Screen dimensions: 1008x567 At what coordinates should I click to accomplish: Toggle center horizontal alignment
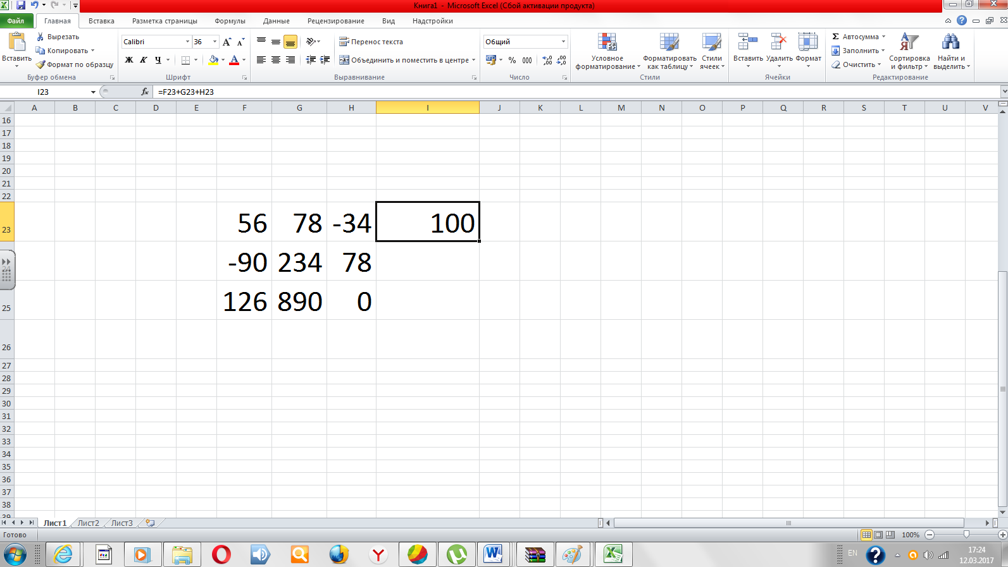275,60
